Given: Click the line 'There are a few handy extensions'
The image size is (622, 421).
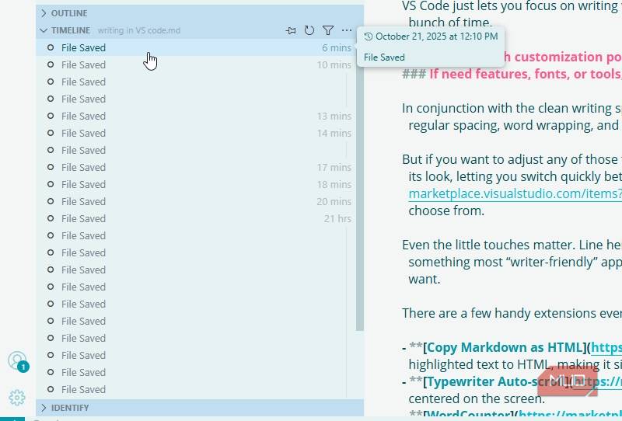Looking at the screenshot, I should click(512, 313).
